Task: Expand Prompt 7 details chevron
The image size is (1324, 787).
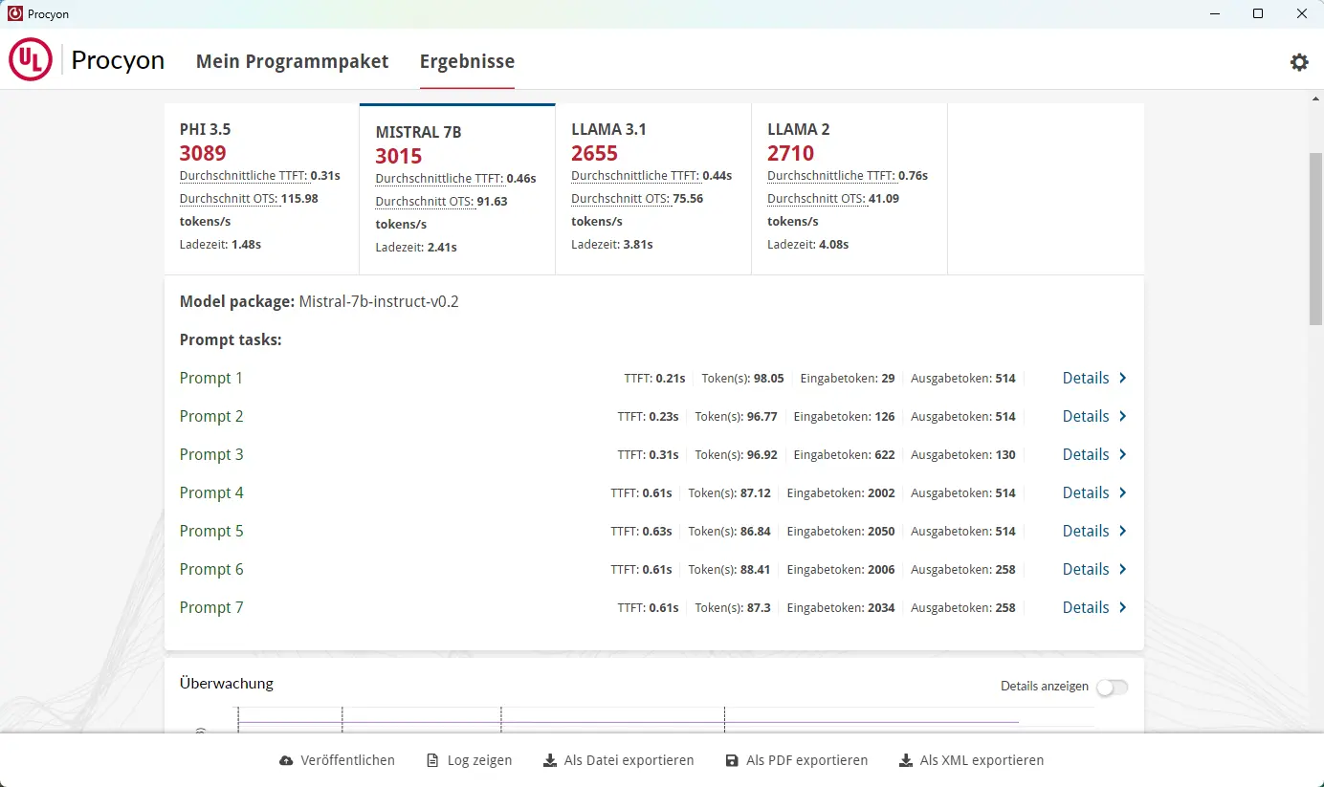Action: coord(1123,608)
